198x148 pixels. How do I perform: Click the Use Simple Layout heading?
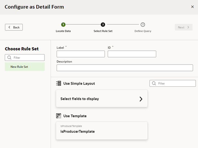(x=79, y=83)
